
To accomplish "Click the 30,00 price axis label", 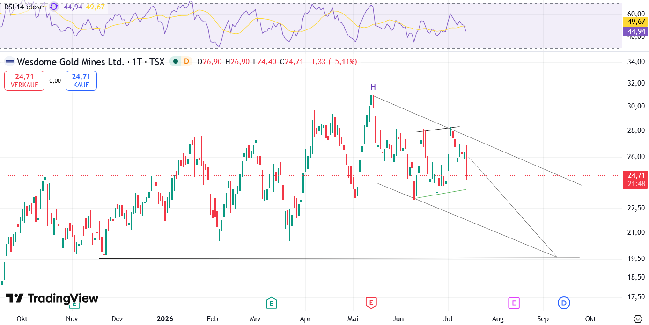I will (637, 106).
